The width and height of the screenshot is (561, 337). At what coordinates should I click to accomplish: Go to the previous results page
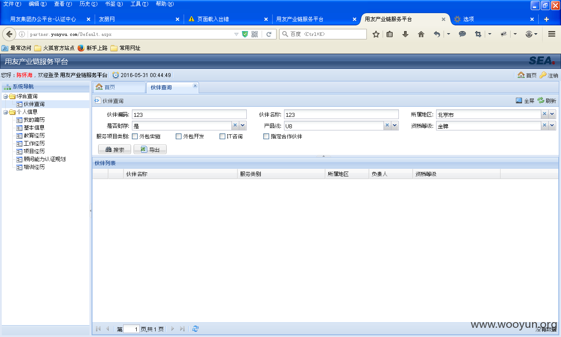pyautogui.click(x=107, y=329)
